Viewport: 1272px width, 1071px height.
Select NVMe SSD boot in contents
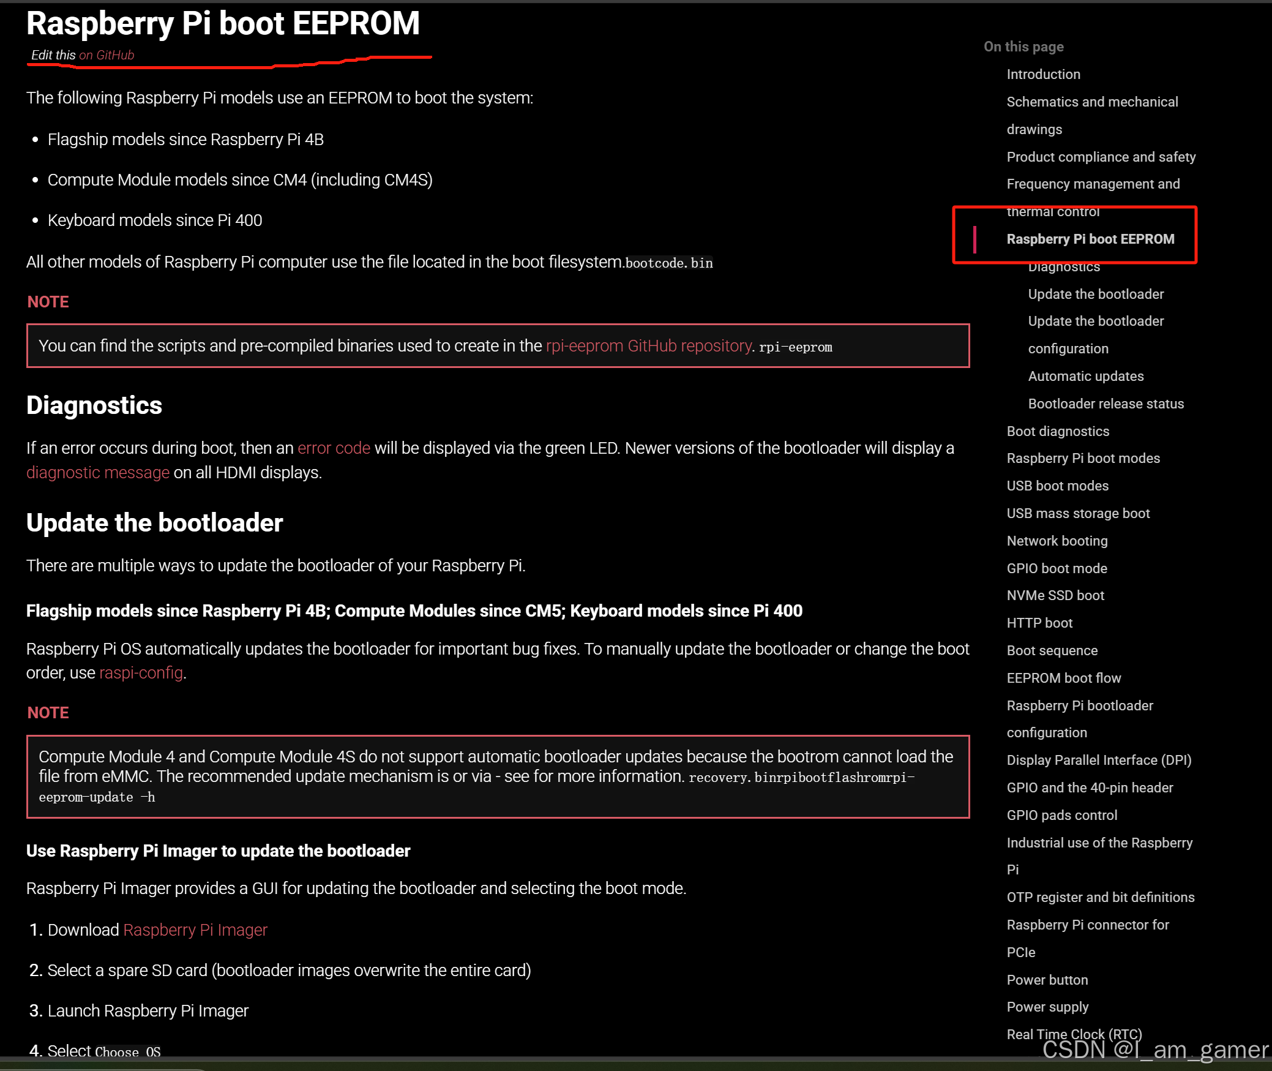(1055, 595)
